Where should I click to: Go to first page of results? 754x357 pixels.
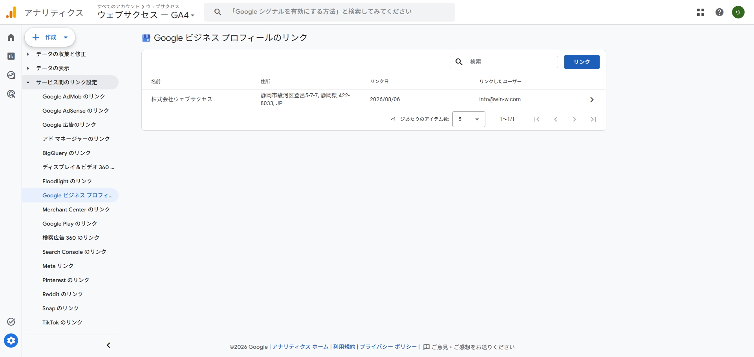(537, 119)
